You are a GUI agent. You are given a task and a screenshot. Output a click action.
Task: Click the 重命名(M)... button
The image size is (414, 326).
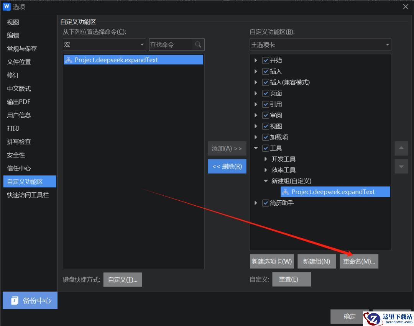tap(359, 261)
